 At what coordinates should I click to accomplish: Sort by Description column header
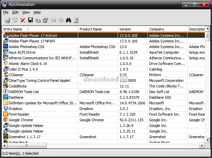click(x=196, y=29)
